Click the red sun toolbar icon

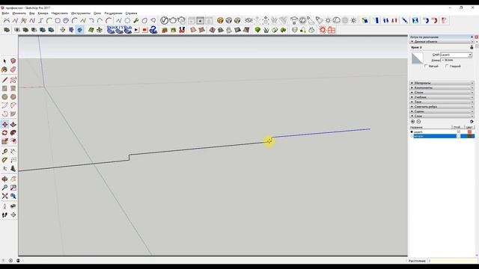(x=323, y=30)
